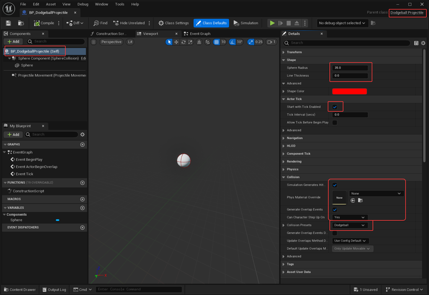
Task: Disable Start with Tick Enabled checkbox
Action: click(334, 107)
